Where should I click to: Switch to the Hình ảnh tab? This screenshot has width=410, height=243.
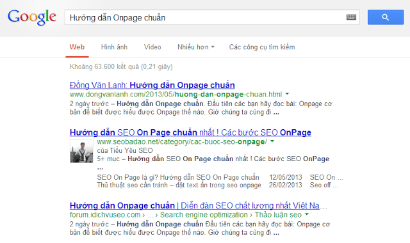click(114, 47)
